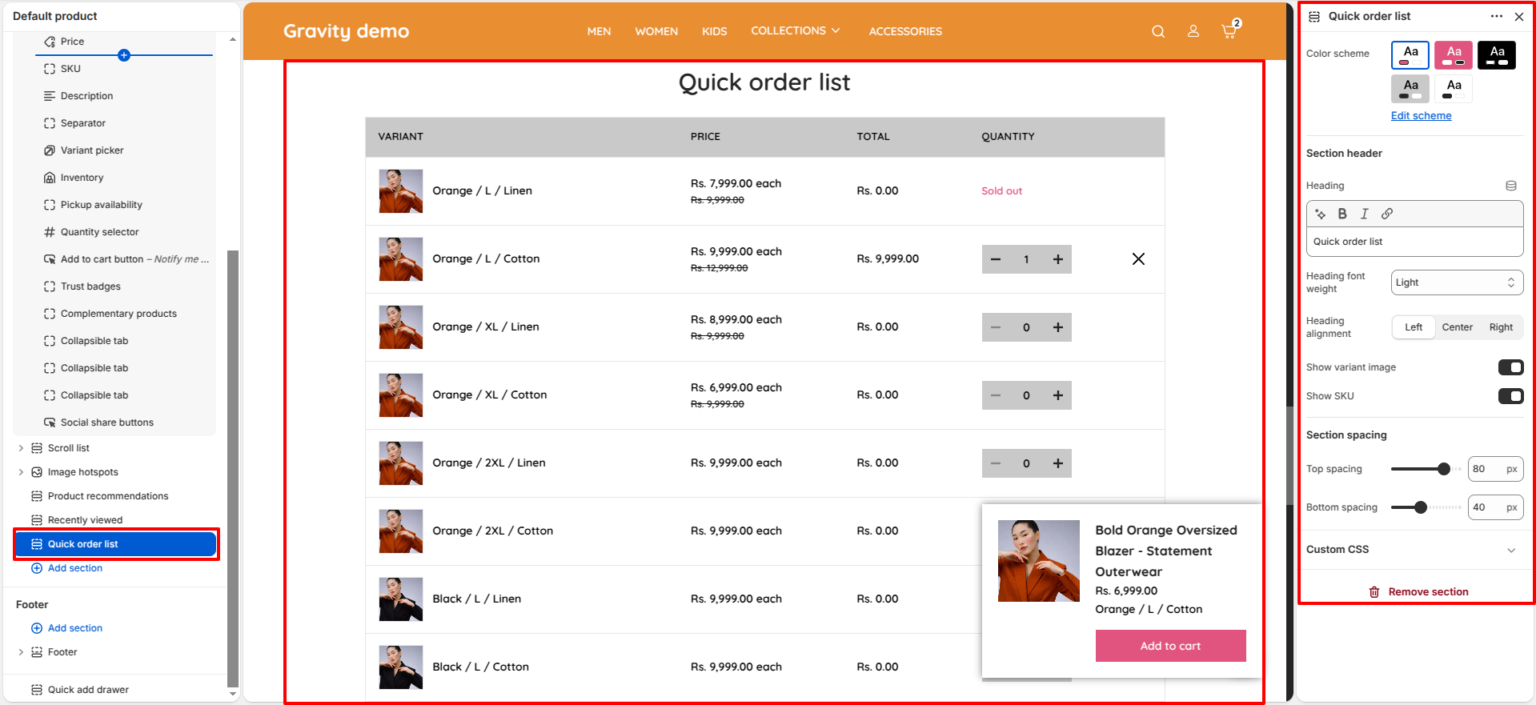Click the Edit scheme link
This screenshot has width=1536, height=705.
(1421, 115)
